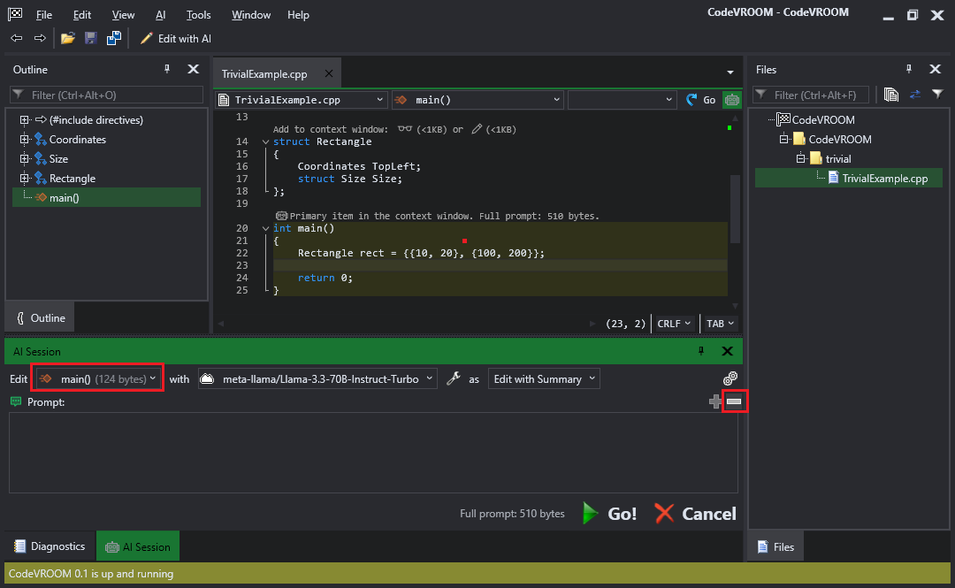
Task: Collapse the trivial folder in Files
Action: 801,159
